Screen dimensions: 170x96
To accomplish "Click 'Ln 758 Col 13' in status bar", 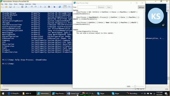I will (139, 89).
